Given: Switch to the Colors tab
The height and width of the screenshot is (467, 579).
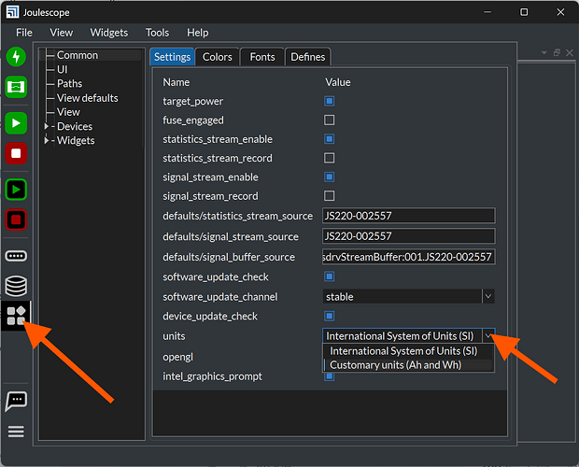Looking at the screenshot, I should pos(217,57).
